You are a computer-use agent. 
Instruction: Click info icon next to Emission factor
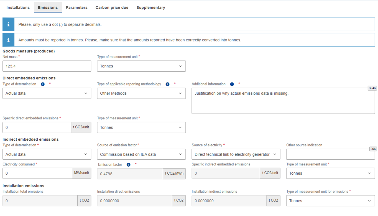[129, 165]
